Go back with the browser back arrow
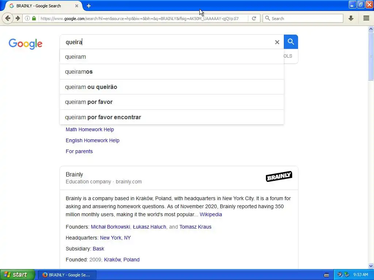The height and width of the screenshot is (280, 374). [8, 18]
